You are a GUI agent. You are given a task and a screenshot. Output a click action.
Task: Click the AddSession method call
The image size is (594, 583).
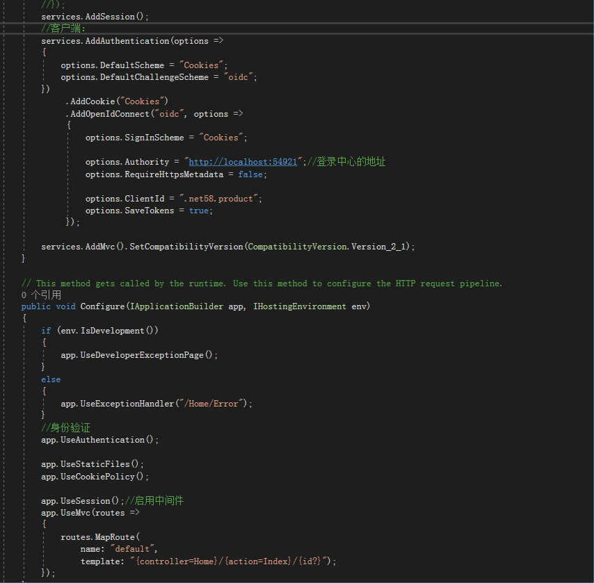(111, 16)
